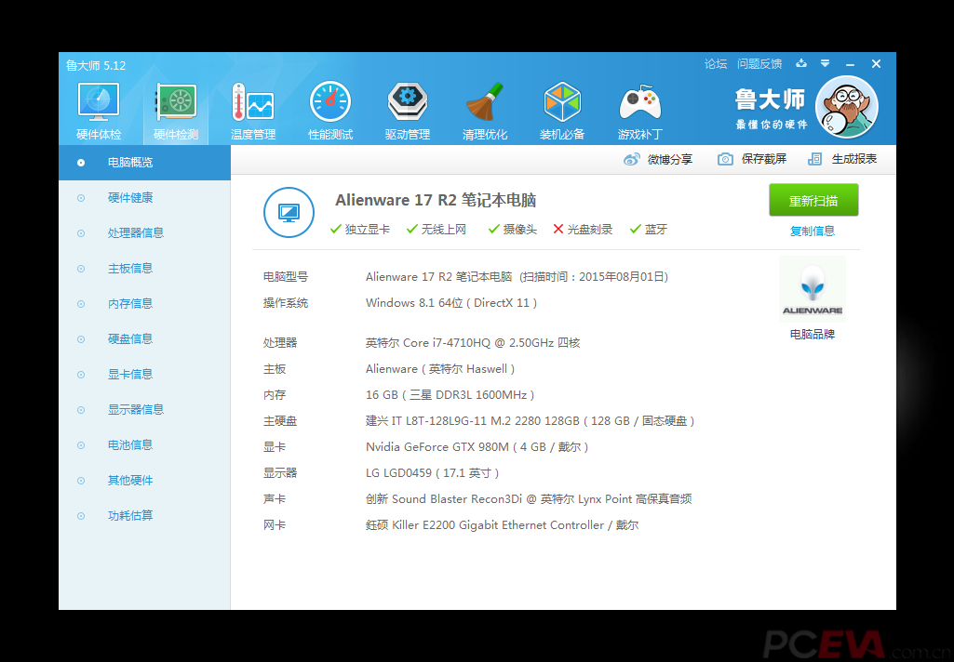Click the motherboard value 'Alienware ( 英特尔 Haswell )'

coord(440,369)
